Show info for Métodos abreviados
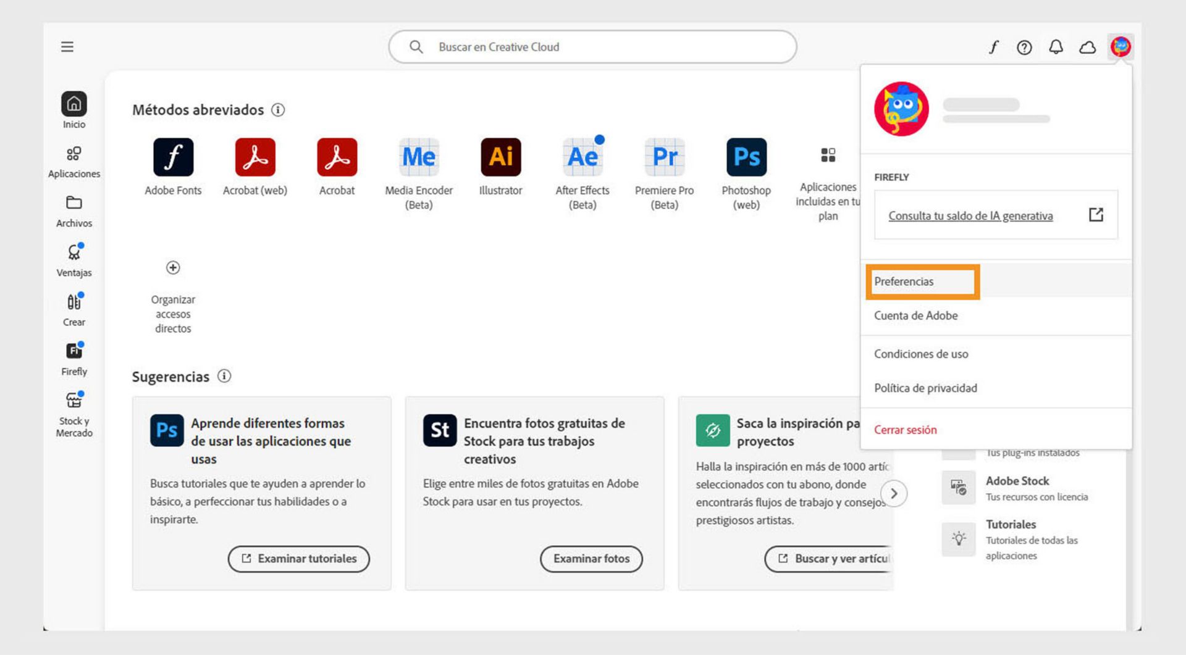1186x655 pixels. [x=278, y=110]
